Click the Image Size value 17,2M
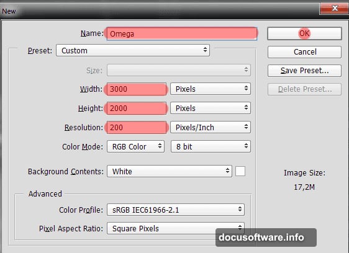This screenshot has width=349, height=253. tap(304, 187)
